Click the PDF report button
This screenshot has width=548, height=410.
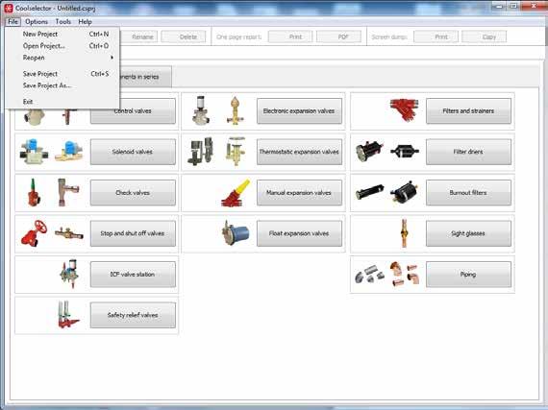(x=338, y=36)
